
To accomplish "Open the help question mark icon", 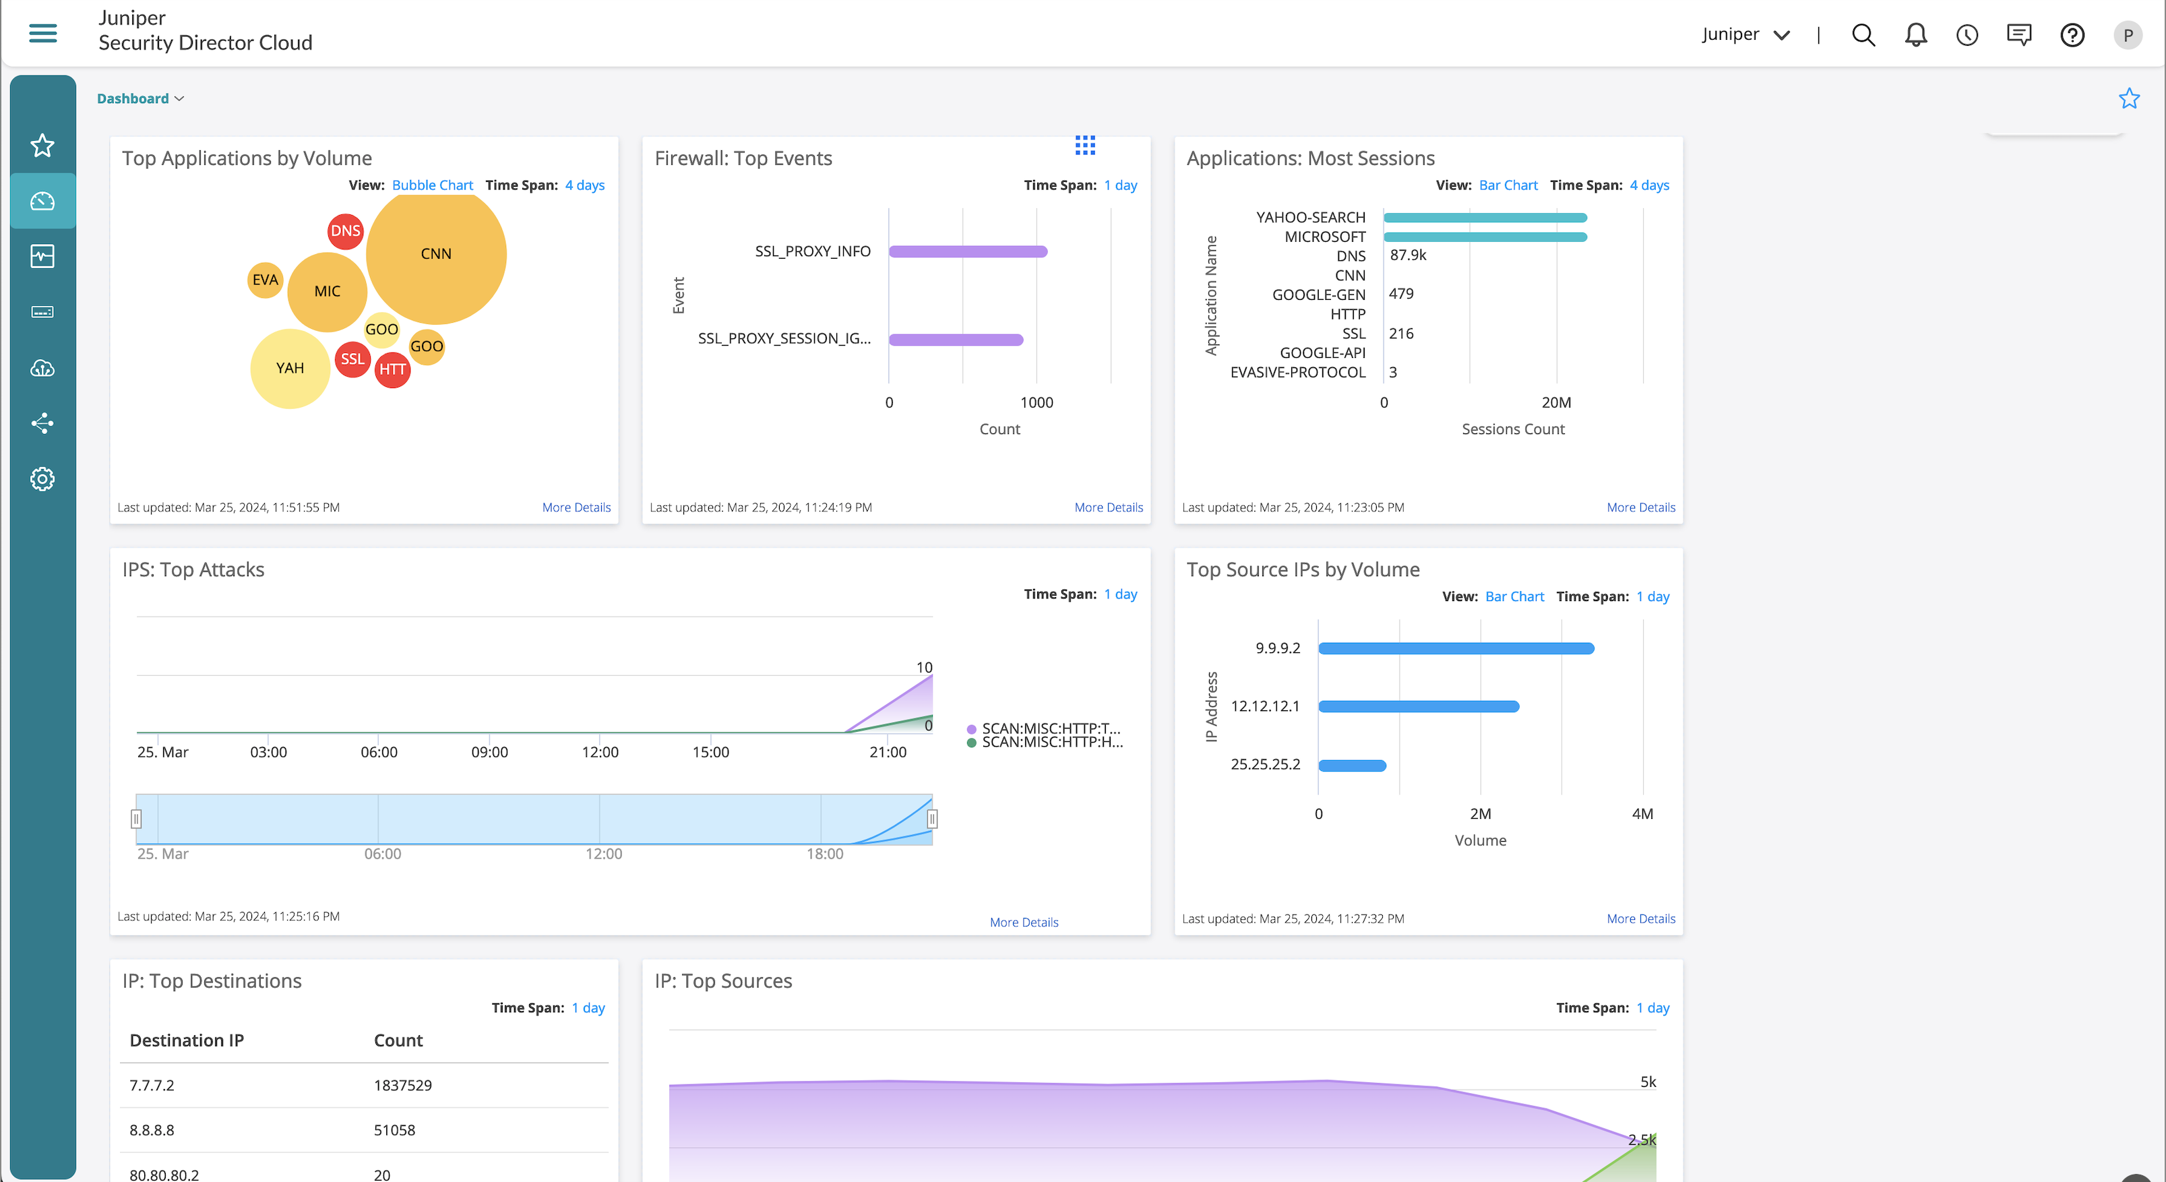I will pyautogui.click(x=2072, y=34).
